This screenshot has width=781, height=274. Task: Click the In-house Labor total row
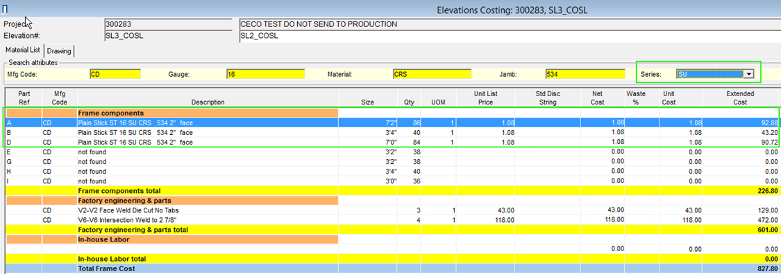[392, 259]
